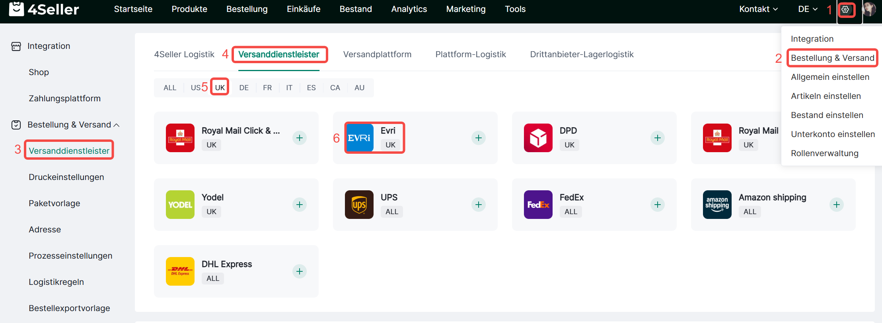Add the DPD carrier with plus icon
Viewport: 882px width, 323px height.
pos(657,138)
